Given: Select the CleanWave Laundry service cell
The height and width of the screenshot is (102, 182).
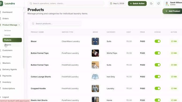Looking at the screenshot, I should 71,41.
